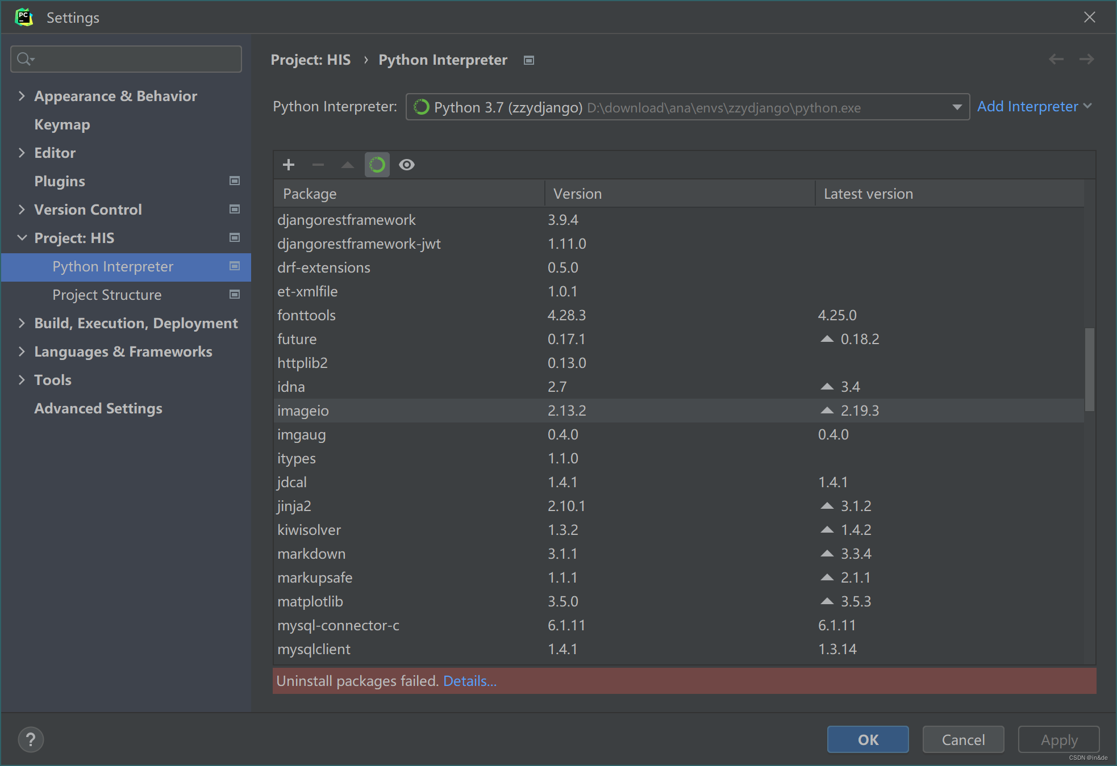Select the imageio package row
The height and width of the screenshot is (766, 1117).
(679, 411)
